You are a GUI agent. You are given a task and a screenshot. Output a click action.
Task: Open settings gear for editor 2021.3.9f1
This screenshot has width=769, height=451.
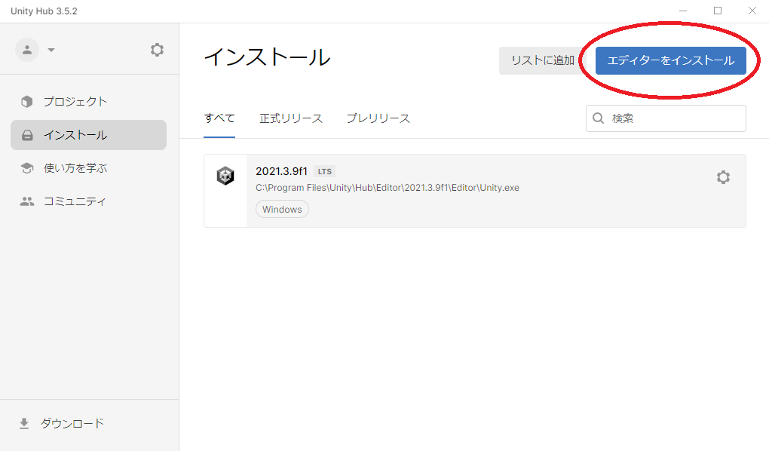point(722,177)
